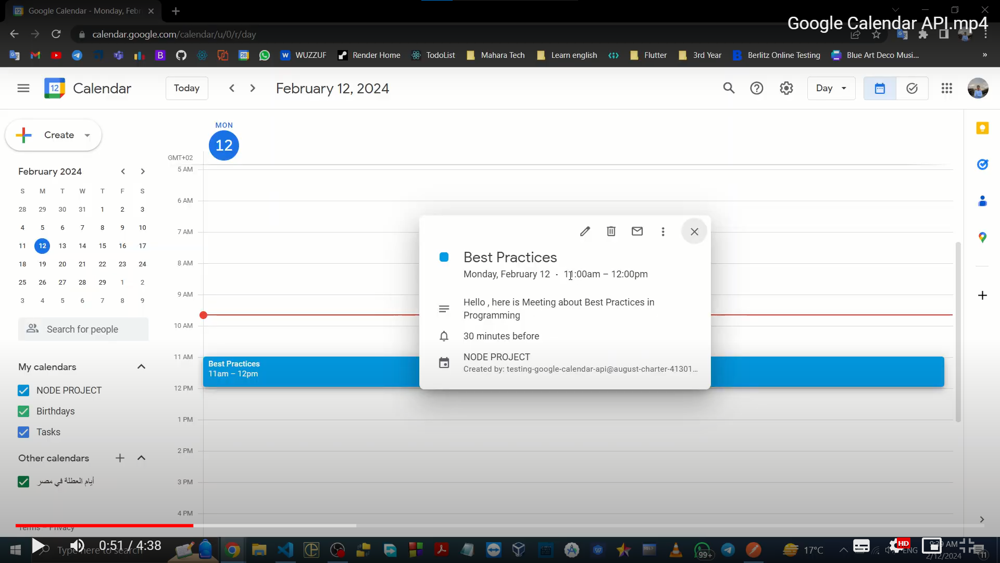Open the Day view dropdown
1000x563 pixels.
click(x=831, y=88)
